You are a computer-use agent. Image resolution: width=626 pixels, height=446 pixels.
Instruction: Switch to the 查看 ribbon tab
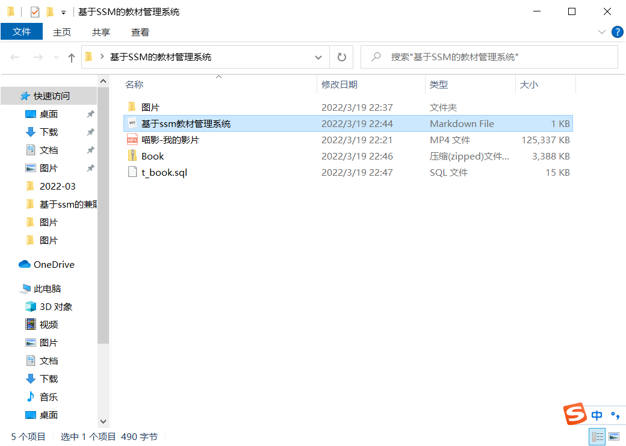click(x=140, y=32)
